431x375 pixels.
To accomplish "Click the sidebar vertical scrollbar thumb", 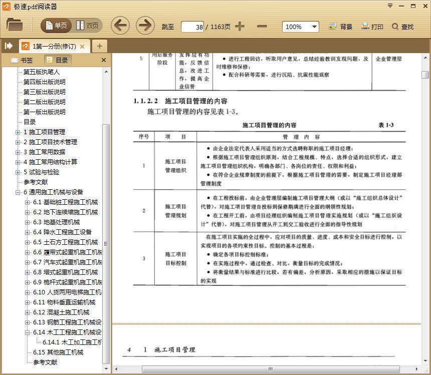I will [x=106, y=243].
